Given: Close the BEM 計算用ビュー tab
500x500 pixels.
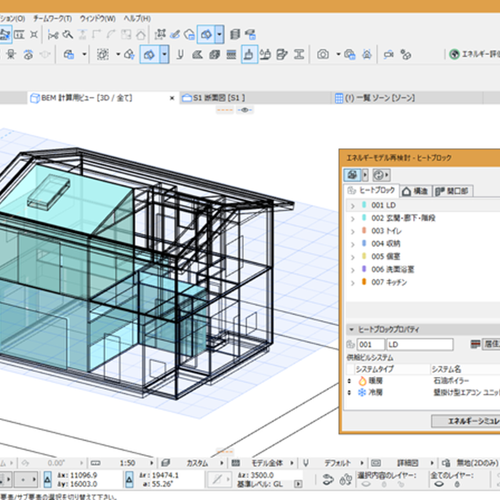Looking at the screenshot, I should (x=172, y=98).
